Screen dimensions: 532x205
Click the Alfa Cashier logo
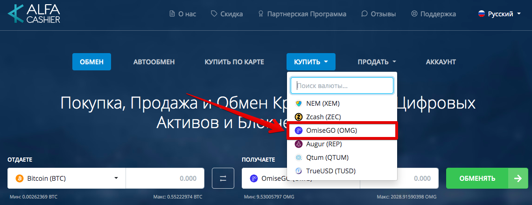[x=34, y=14]
